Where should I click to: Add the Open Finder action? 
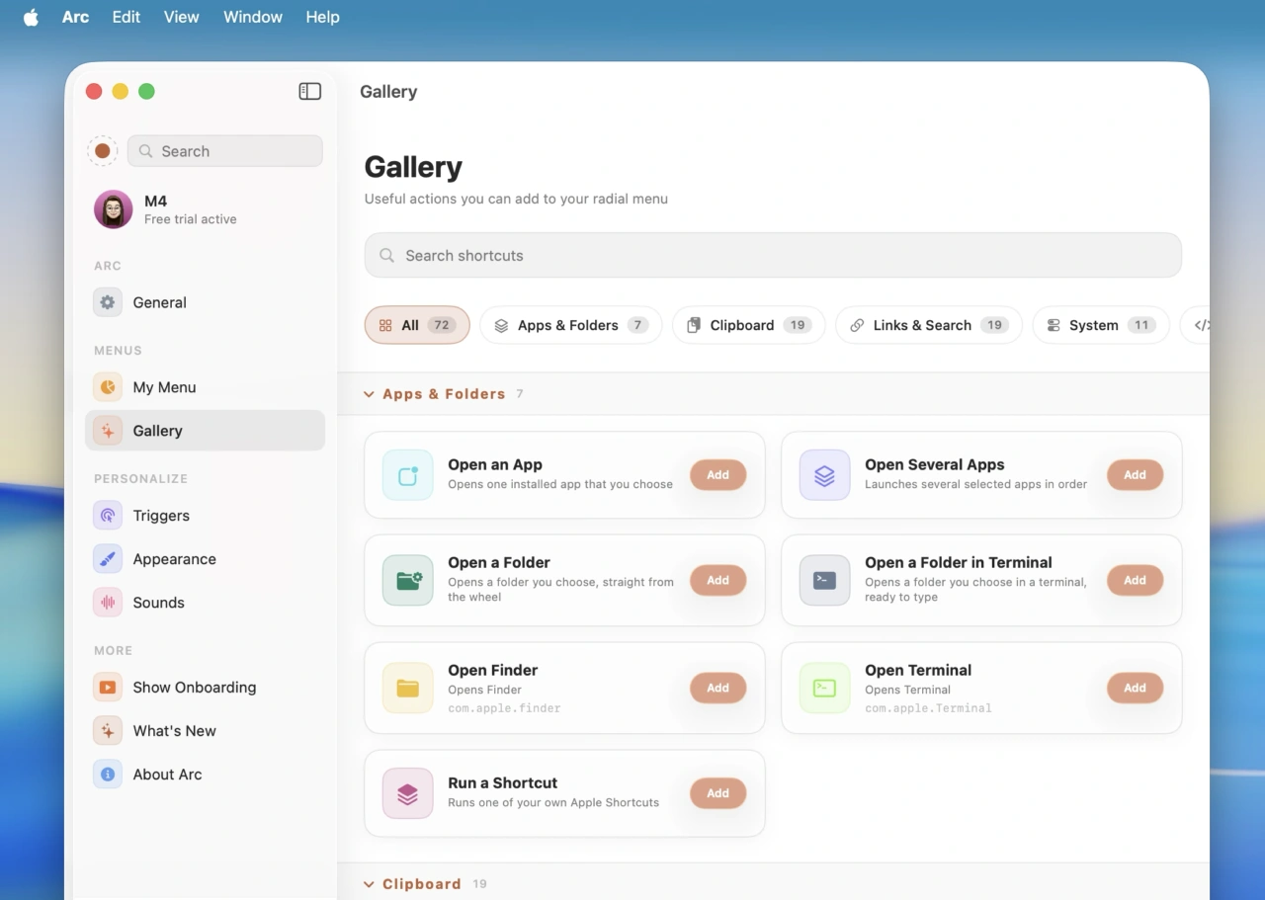(718, 688)
